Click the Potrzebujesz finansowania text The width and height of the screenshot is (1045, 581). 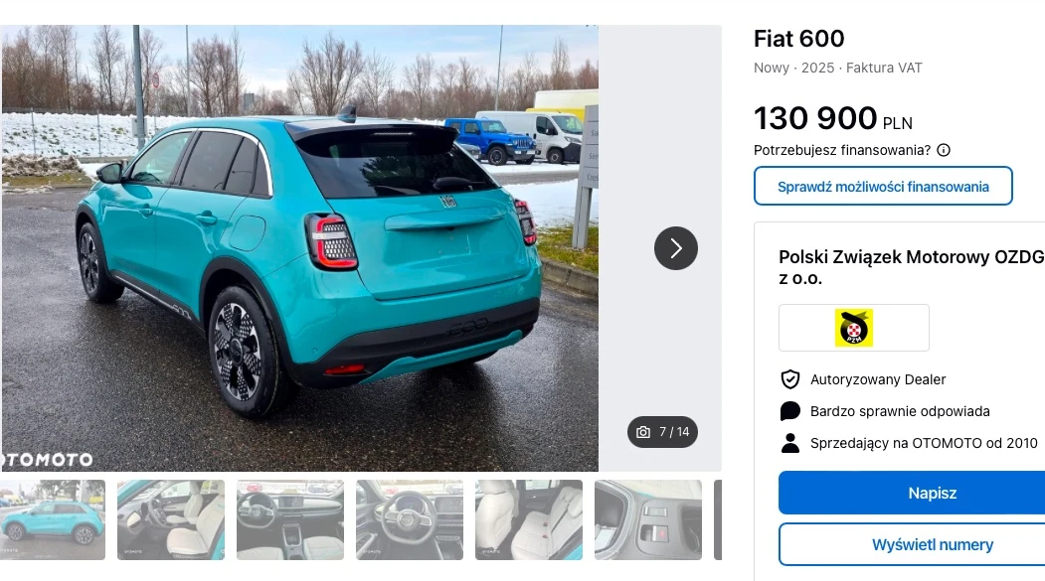point(842,150)
